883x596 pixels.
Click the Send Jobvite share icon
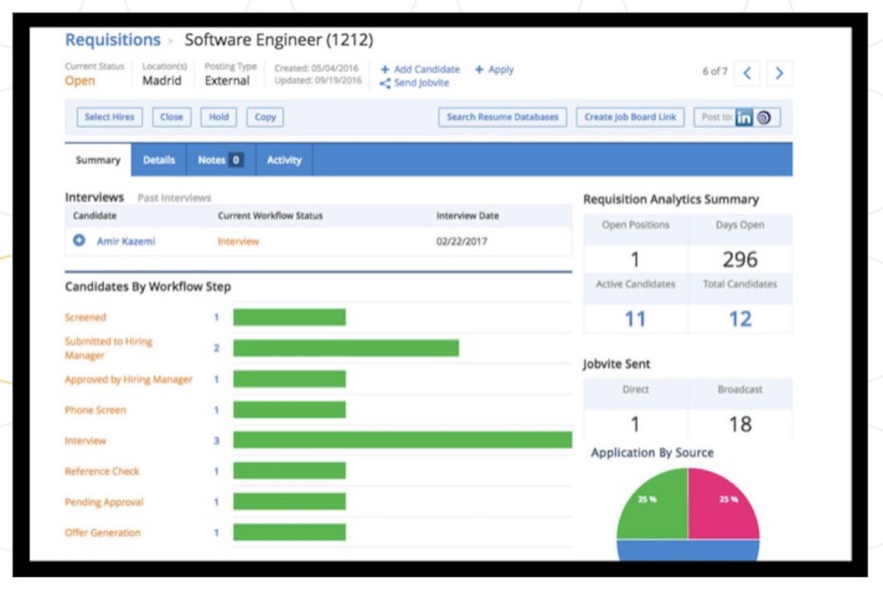coord(385,82)
